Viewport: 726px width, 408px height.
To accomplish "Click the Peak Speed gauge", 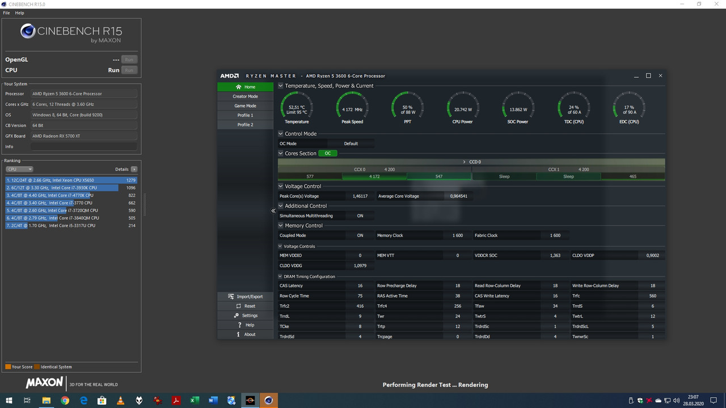I will coord(352,107).
